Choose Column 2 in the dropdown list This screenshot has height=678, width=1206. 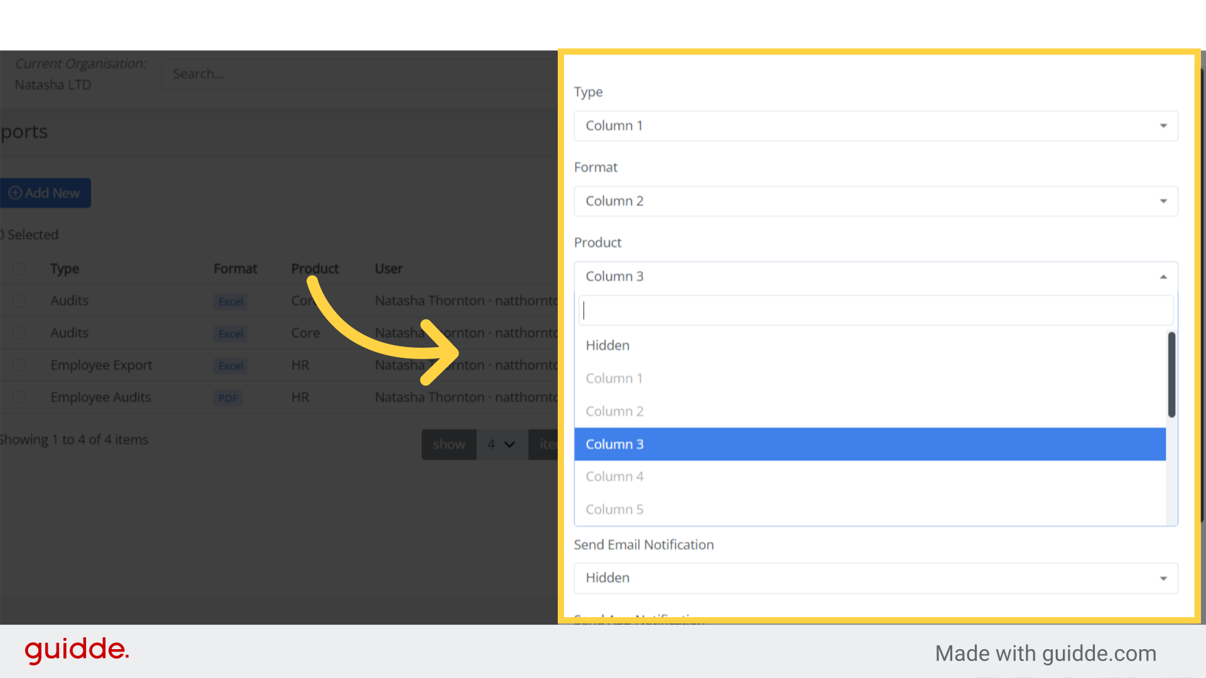870,411
